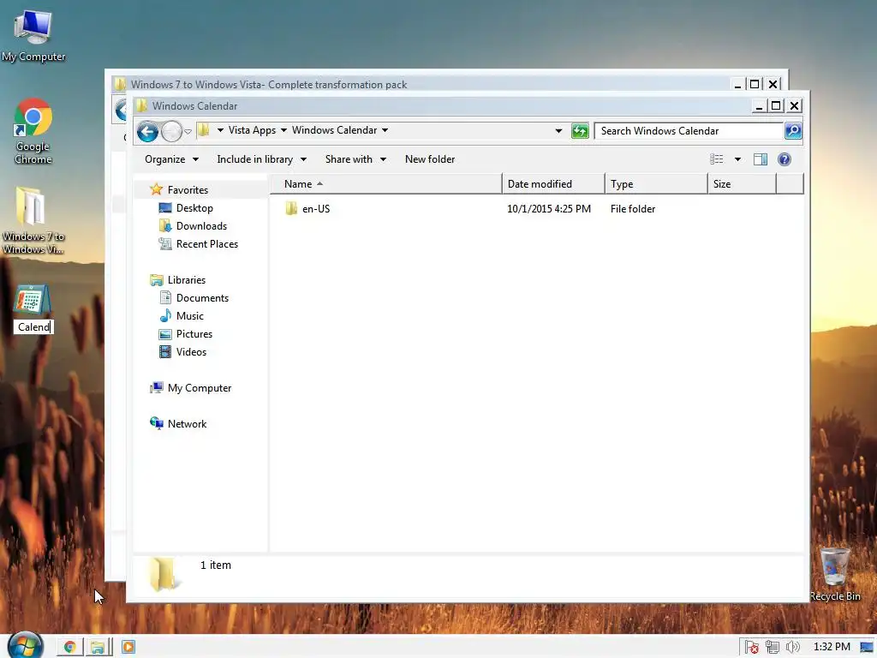The height and width of the screenshot is (658, 877).
Task: Click the blue Help question mark icon
Action: [x=785, y=159]
